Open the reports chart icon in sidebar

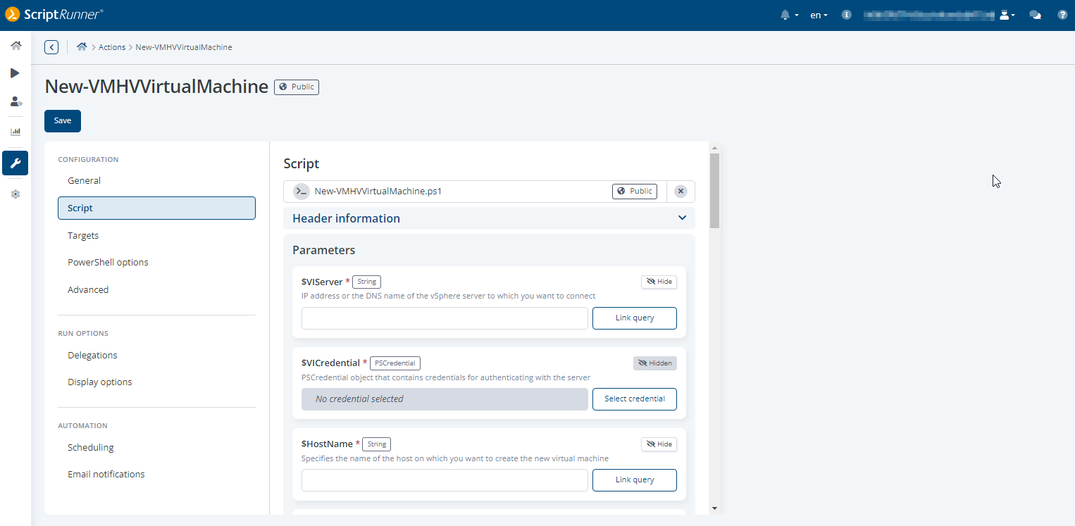[15, 132]
